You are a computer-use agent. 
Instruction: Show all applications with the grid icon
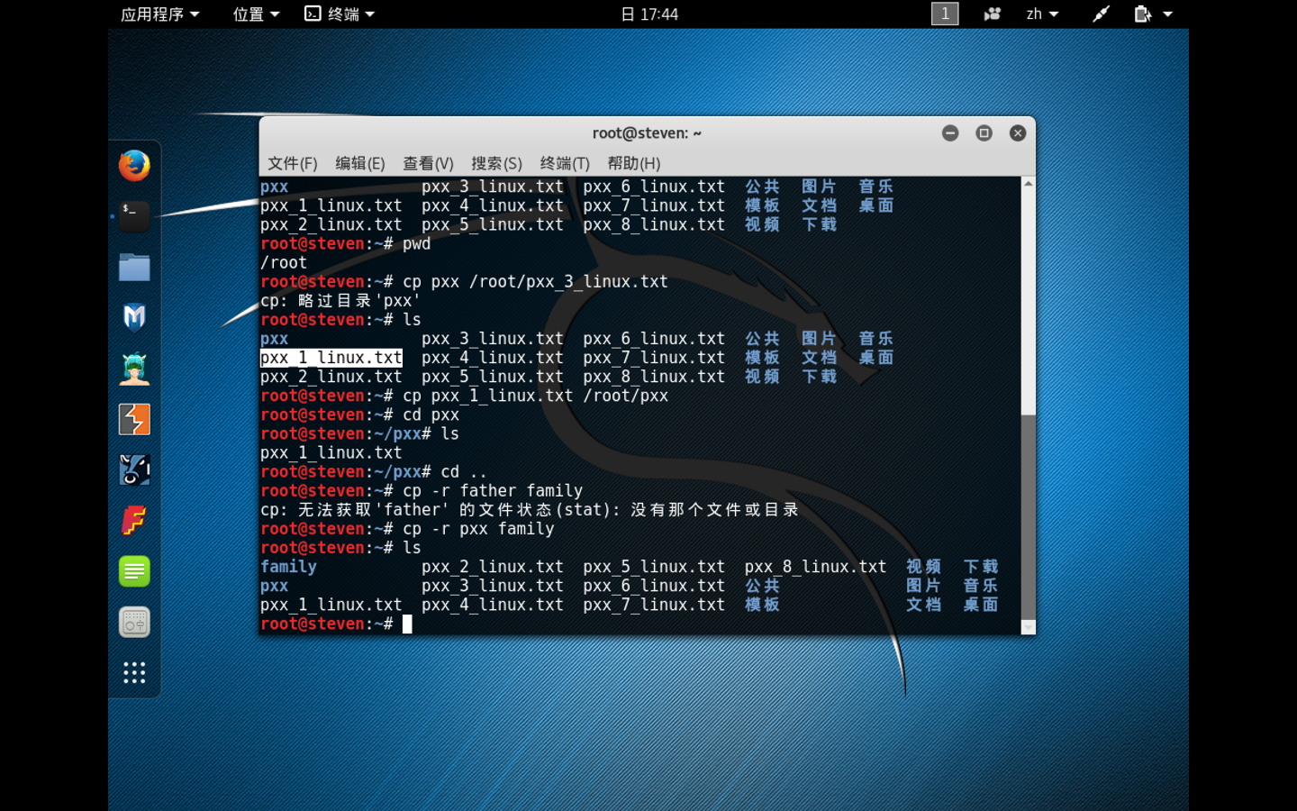[x=134, y=672]
